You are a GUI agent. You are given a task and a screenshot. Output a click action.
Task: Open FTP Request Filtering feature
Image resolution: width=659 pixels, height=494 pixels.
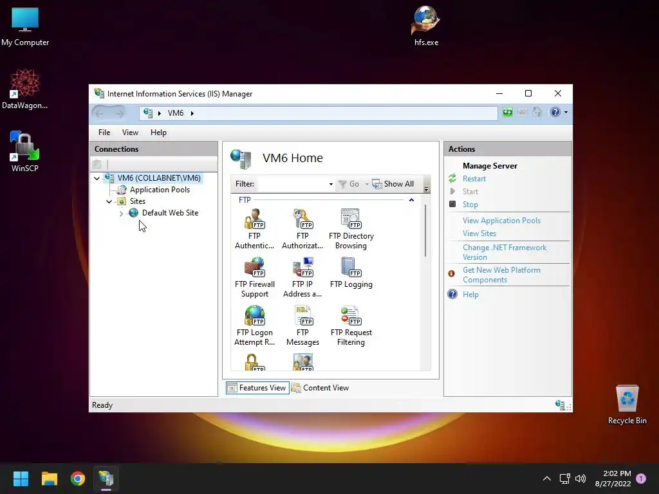(x=351, y=326)
